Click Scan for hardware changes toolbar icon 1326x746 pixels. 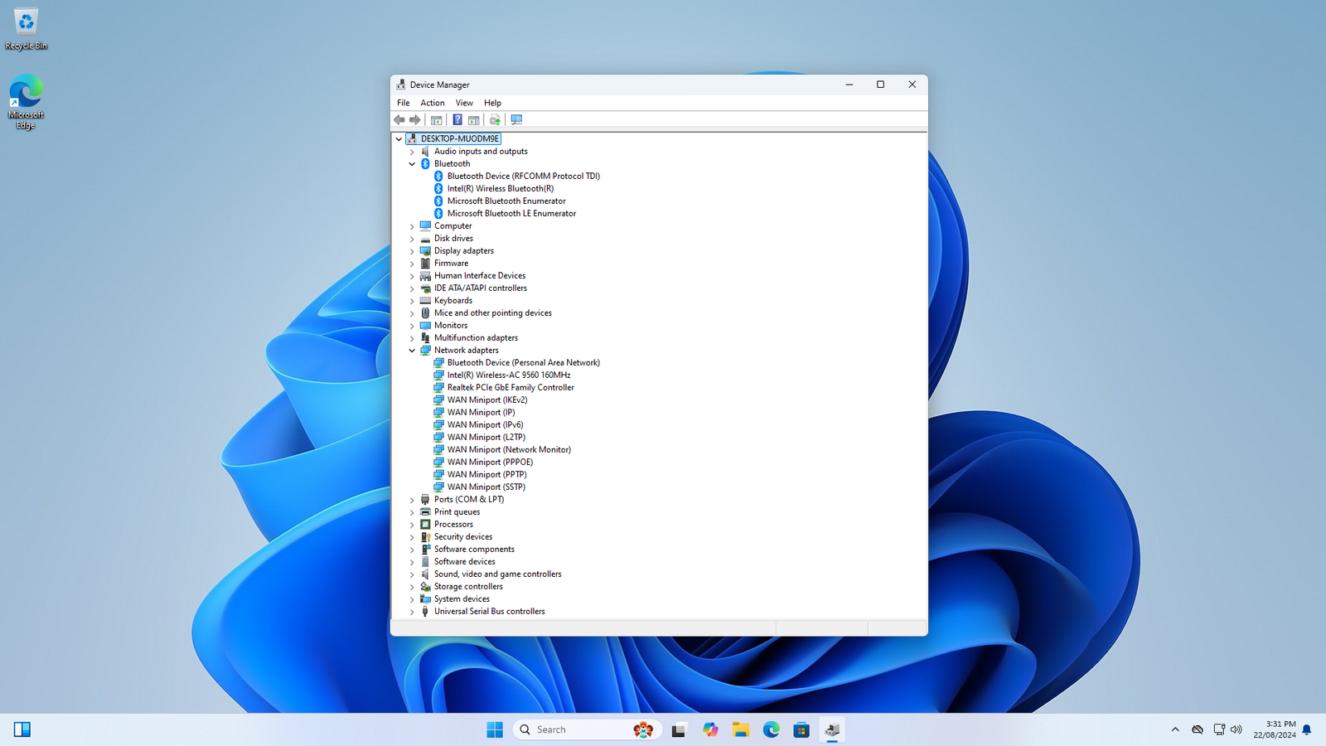coord(516,120)
